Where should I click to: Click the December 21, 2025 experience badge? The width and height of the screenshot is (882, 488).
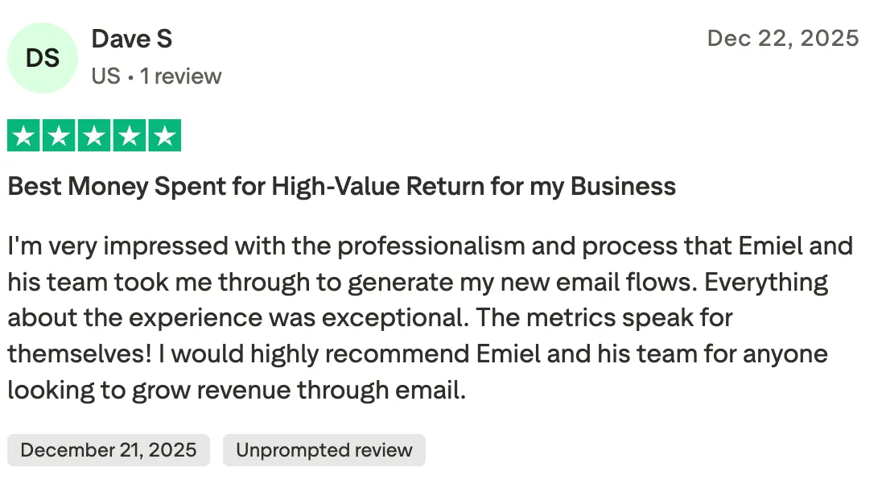point(109,450)
